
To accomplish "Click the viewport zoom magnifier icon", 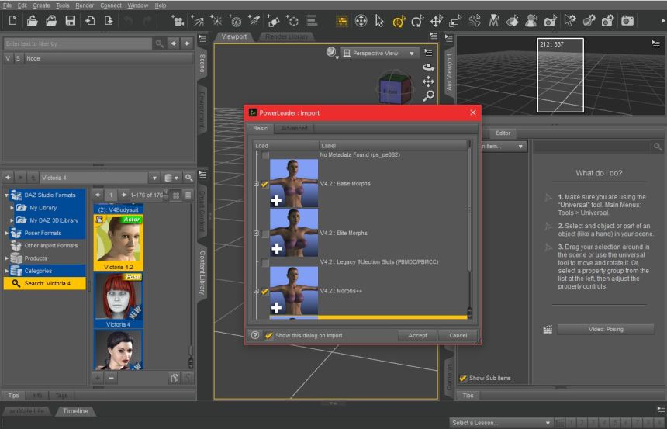I will pos(428,96).
